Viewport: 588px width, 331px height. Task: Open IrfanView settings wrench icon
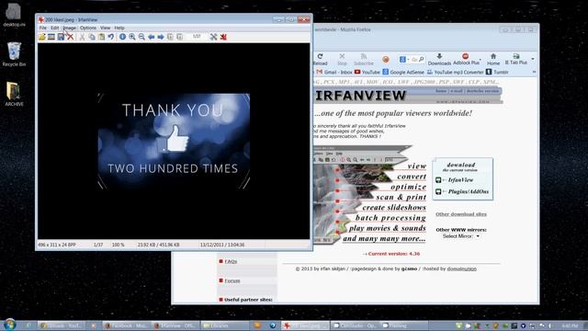click(x=213, y=37)
